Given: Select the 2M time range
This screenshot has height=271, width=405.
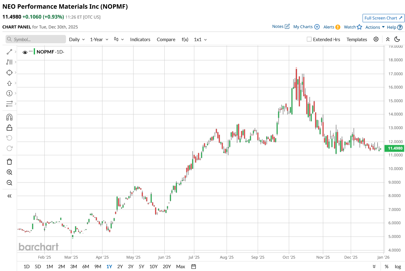Looking at the screenshot, I should [x=61, y=267].
